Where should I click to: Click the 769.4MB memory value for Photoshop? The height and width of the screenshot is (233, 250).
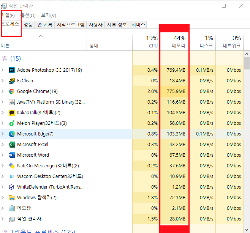[x=176, y=70]
